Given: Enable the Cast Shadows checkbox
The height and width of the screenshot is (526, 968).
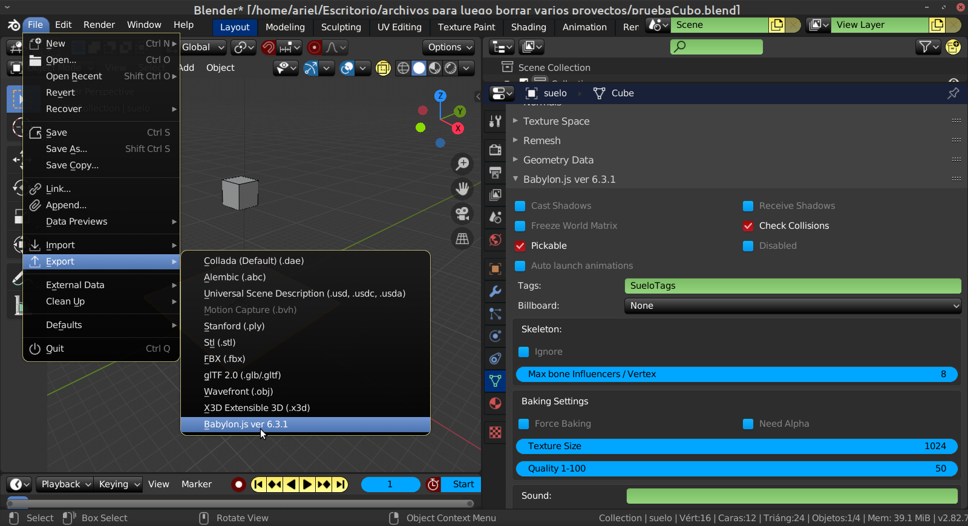Looking at the screenshot, I should pos(520,206).
